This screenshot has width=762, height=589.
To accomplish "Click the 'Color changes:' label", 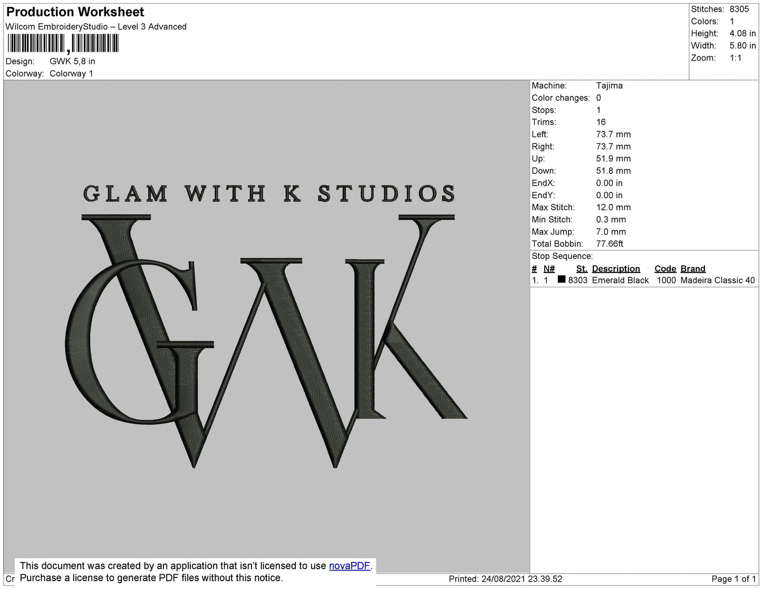I will tap(561, 98).
